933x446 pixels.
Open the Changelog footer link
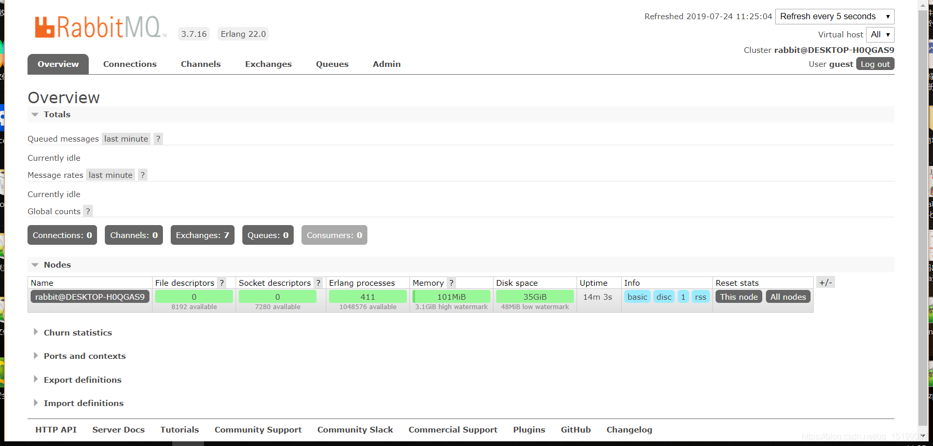(629, 429)
